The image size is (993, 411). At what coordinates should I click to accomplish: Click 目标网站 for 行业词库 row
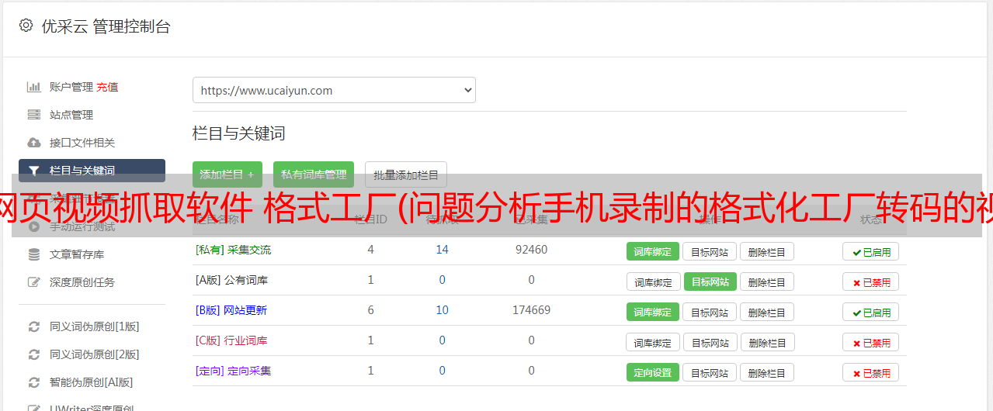point(710,342)
